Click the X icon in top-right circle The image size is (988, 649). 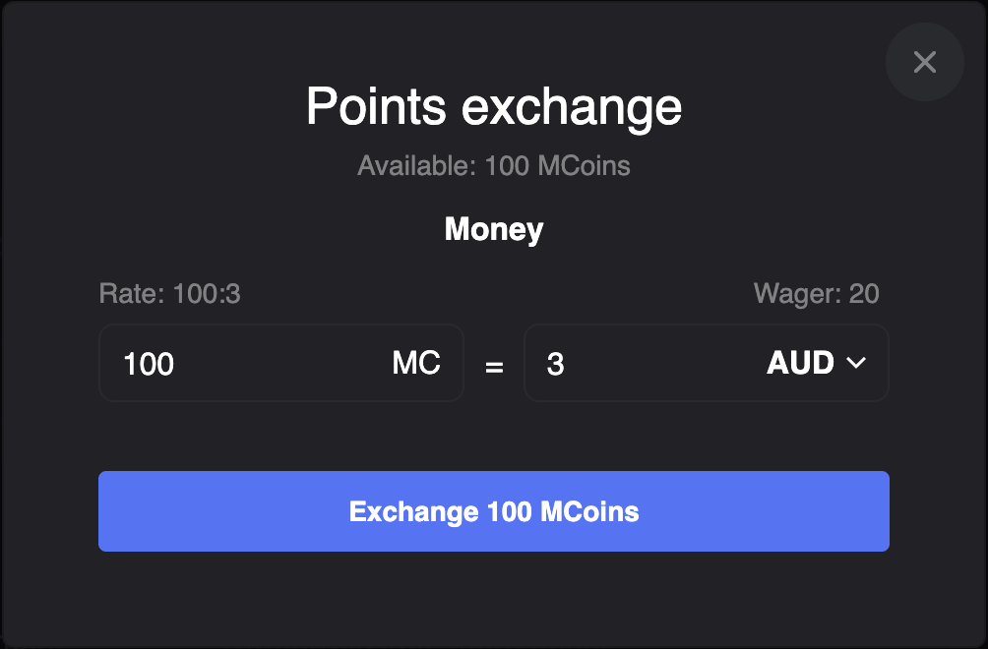tap(924, 63)
